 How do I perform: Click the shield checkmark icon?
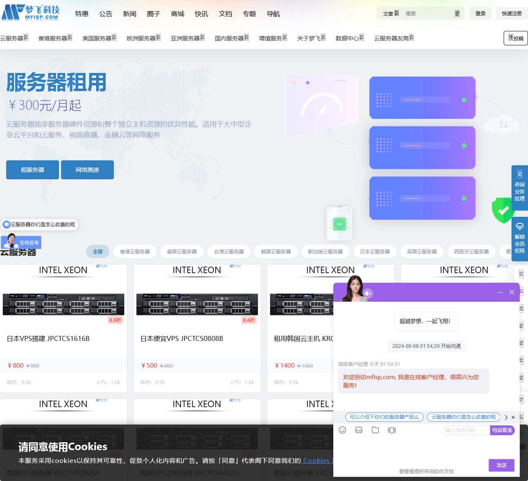point(503,210)
